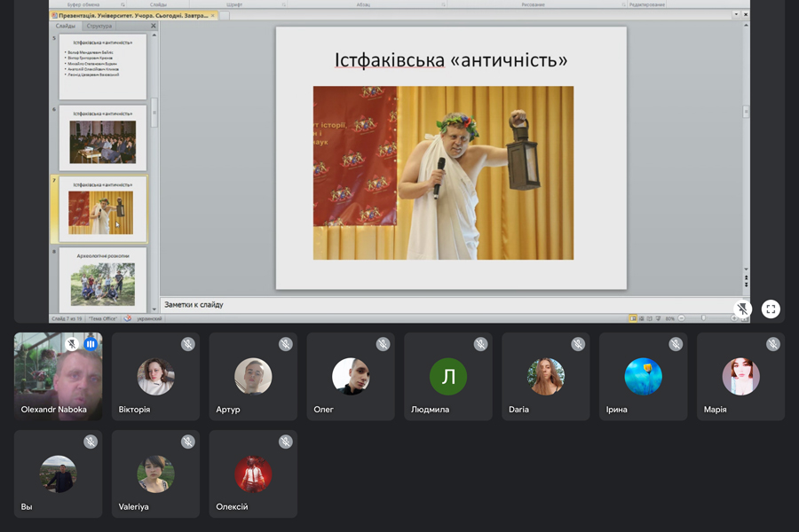
Task: Click the muted mic icon on Daria's tile
Action: (578, 344)
